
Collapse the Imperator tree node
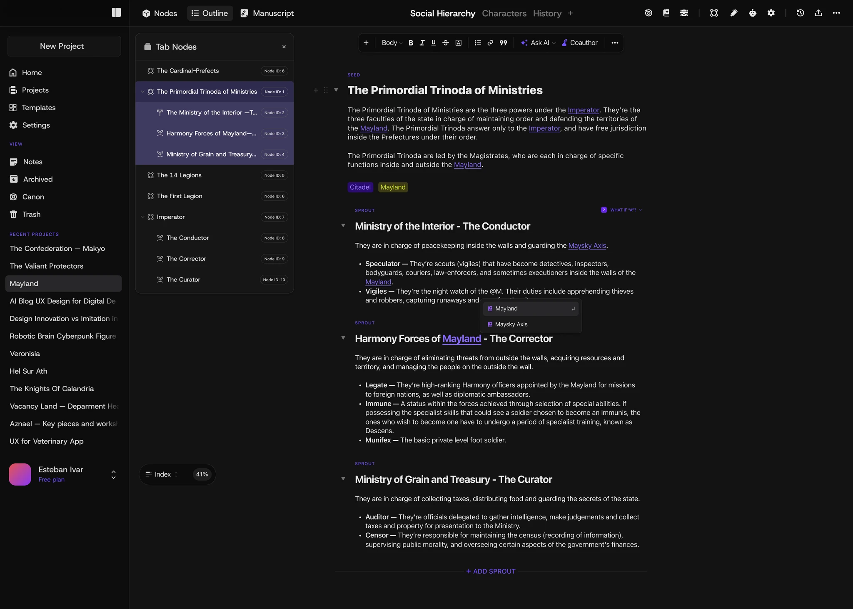[142, 217]
